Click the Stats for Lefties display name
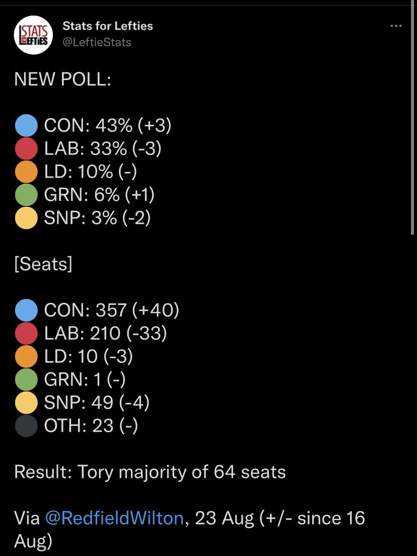The width and height of the screenshot is (417, 556). [x=108, y=26]
